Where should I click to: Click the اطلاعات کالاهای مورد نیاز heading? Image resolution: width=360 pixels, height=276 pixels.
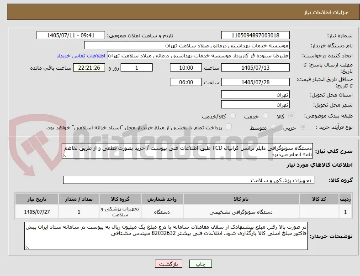point(319,165)
